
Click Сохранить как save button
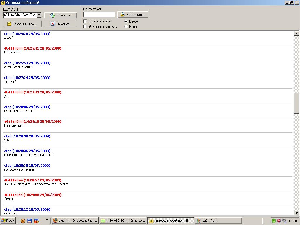click(x=22, y=24)
